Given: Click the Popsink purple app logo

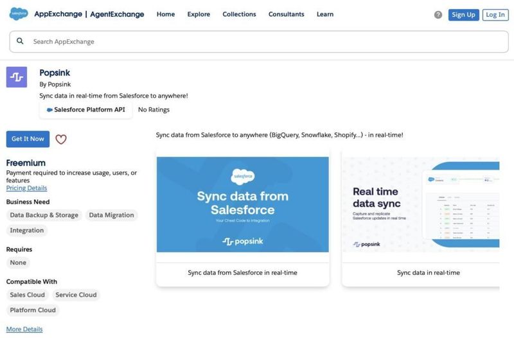Looking at the screenshot, I should tap(17, 77).
